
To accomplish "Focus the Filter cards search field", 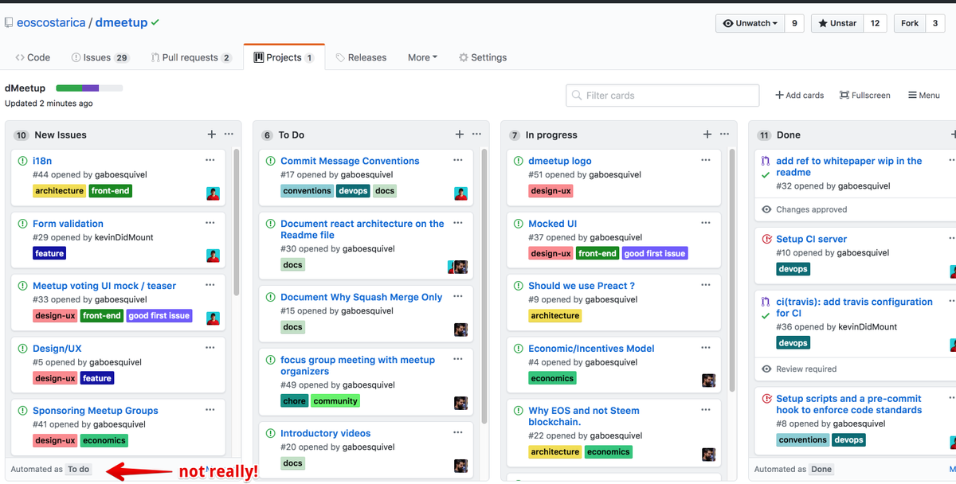I will click(x=663, y=96).
